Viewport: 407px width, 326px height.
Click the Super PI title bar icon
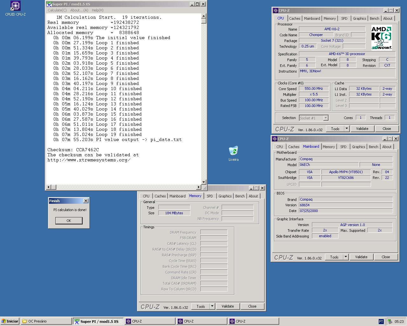[49, 4]
